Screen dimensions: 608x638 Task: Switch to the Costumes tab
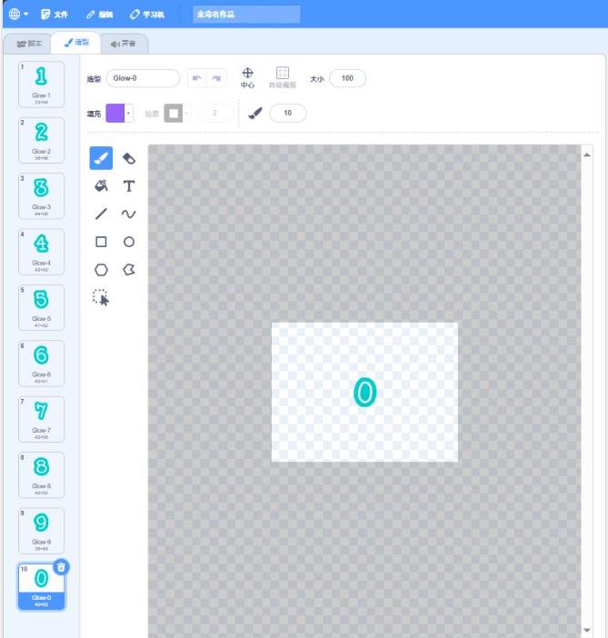click(76, 43)
